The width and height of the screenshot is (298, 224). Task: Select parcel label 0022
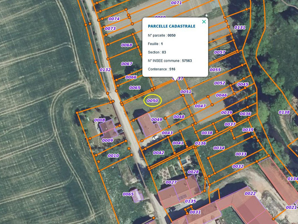[x=250, y=193]
